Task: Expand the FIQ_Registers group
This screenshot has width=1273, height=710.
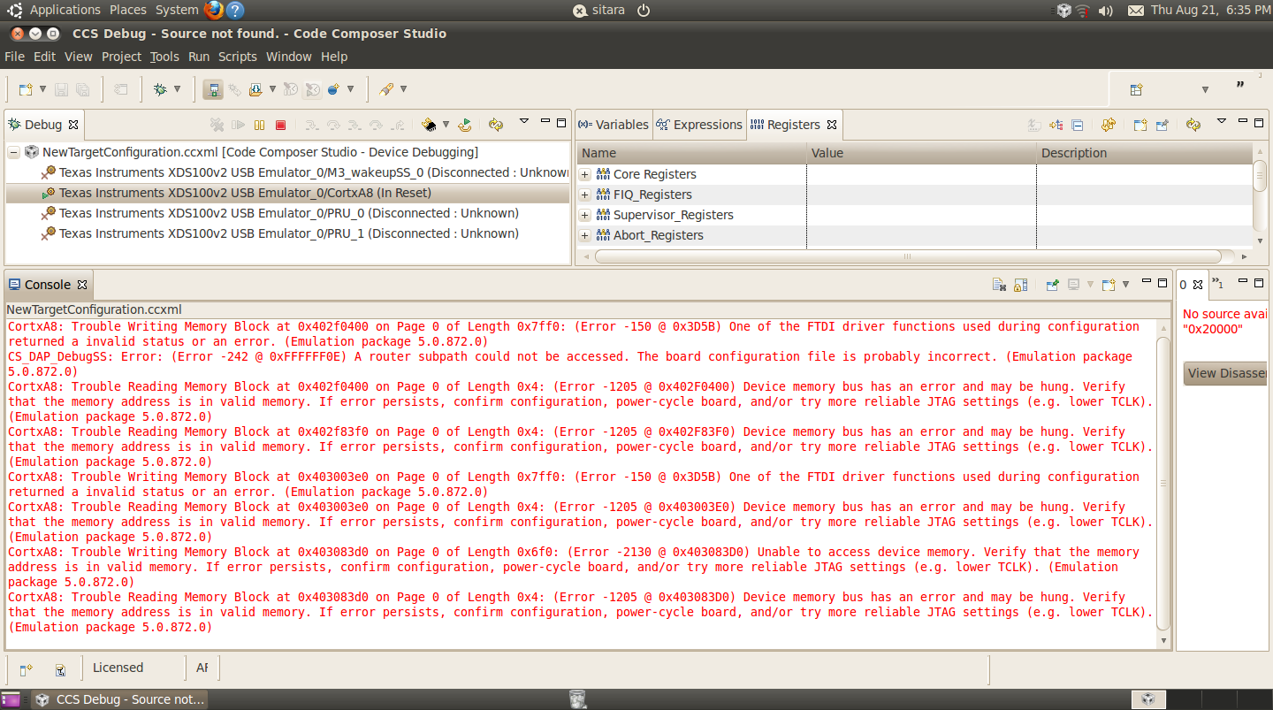Action: pyautogui.click(x=584, y=195)
